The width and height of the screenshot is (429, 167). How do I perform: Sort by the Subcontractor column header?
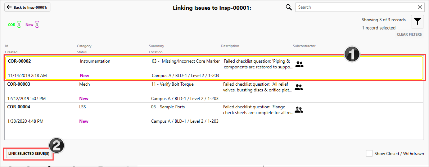tap(304, 46)
